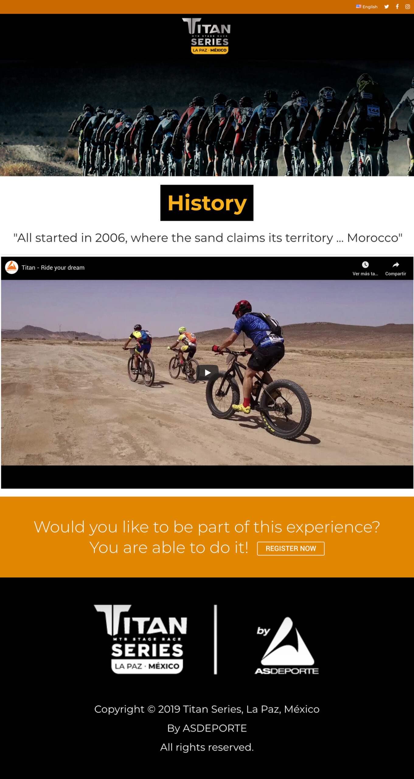The height and width of the screenshot is (779, 414).
Task: Click the US flag language icon
Action: pos(359,6)
